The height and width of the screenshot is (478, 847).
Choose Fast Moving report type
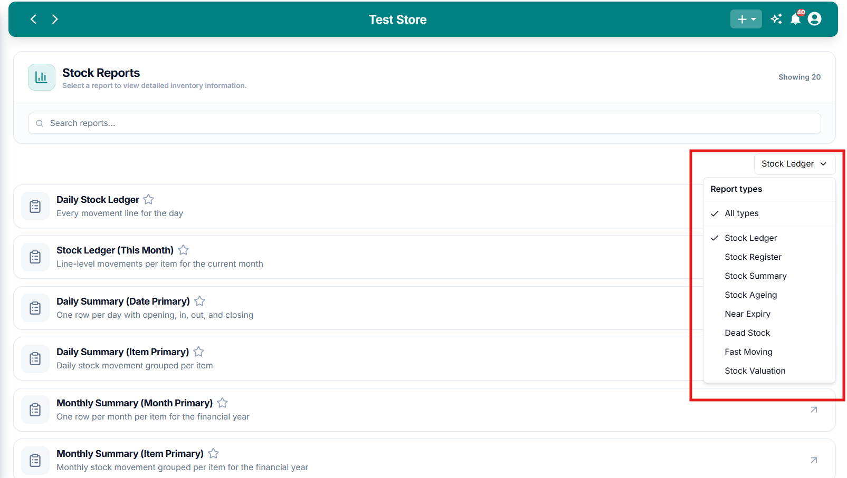pos(769,352)
